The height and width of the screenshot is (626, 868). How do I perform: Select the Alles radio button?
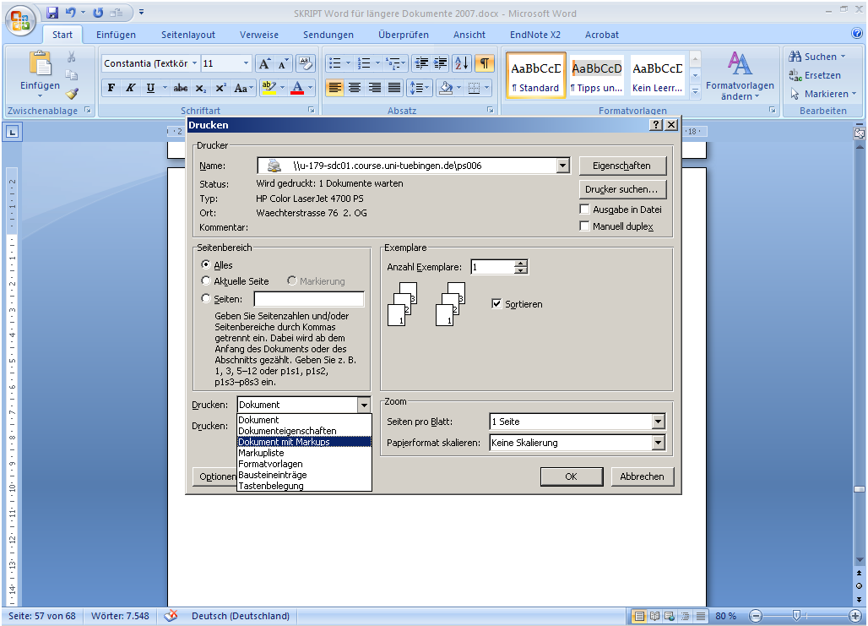[206, 264]
